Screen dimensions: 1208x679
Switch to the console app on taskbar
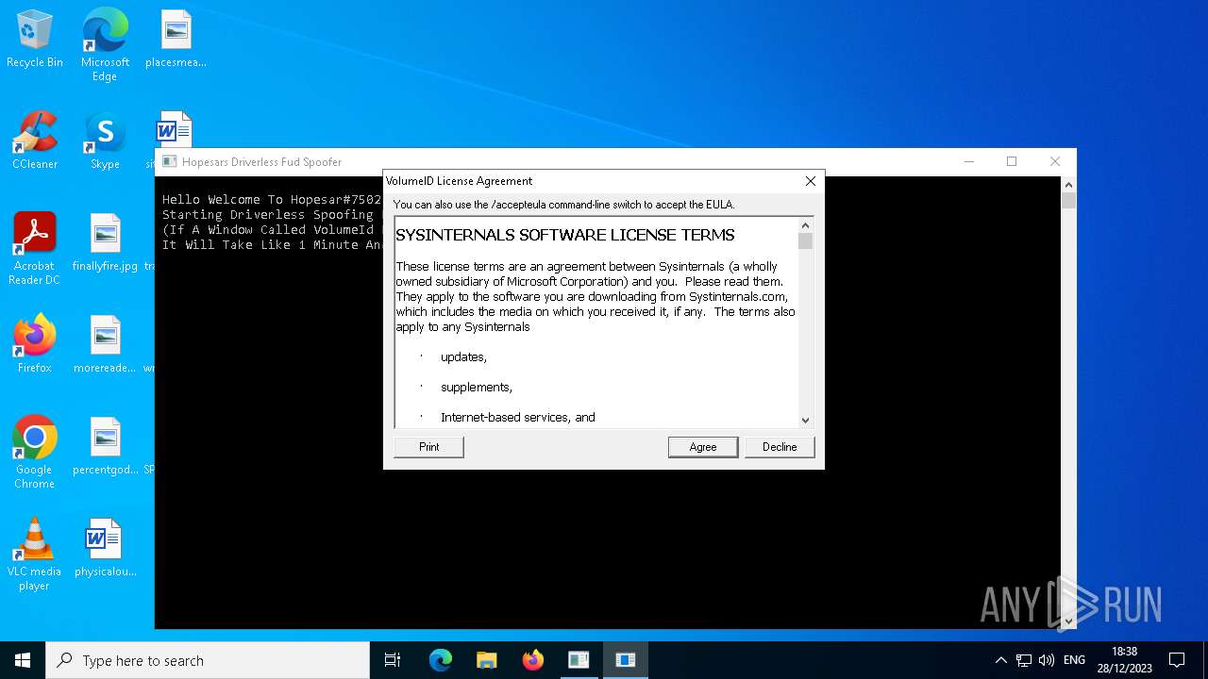pos(579,660)
